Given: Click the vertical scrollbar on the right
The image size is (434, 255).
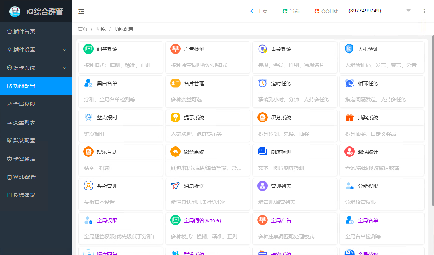Looking at the screenshot, I should click(433, 109).
